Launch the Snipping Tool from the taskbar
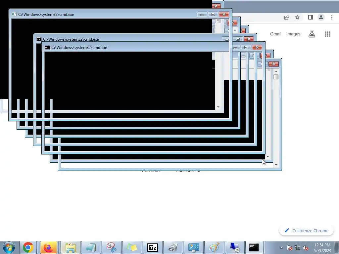The width and height of the screenshot is (339, 254). tap(112, 247)
